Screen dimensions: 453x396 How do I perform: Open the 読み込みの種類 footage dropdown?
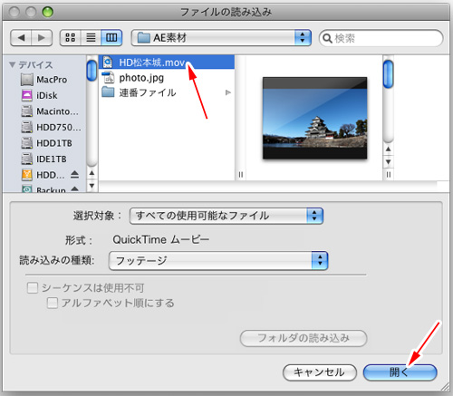tap(218, 260)
